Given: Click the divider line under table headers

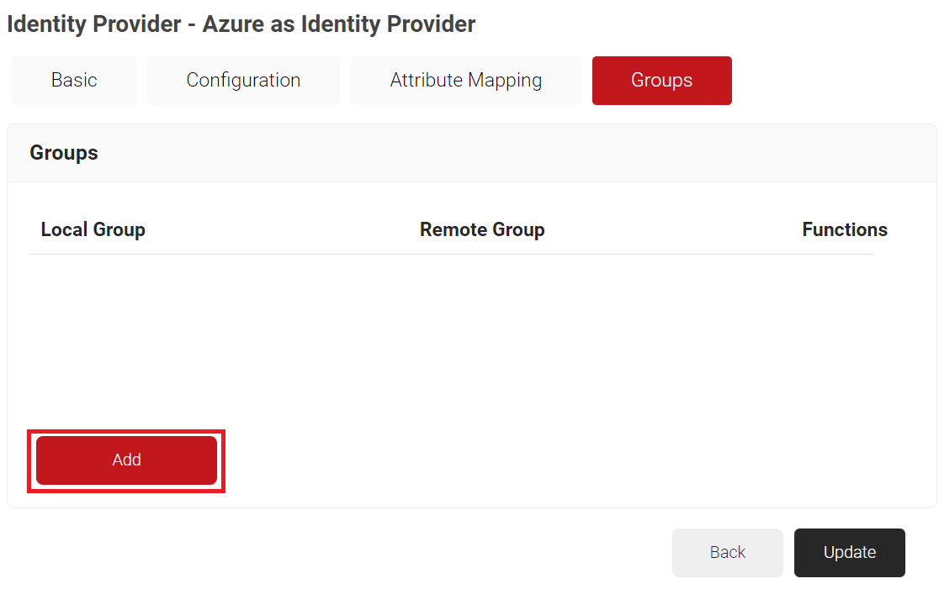Looking at the screenshot, I should 452,254.
